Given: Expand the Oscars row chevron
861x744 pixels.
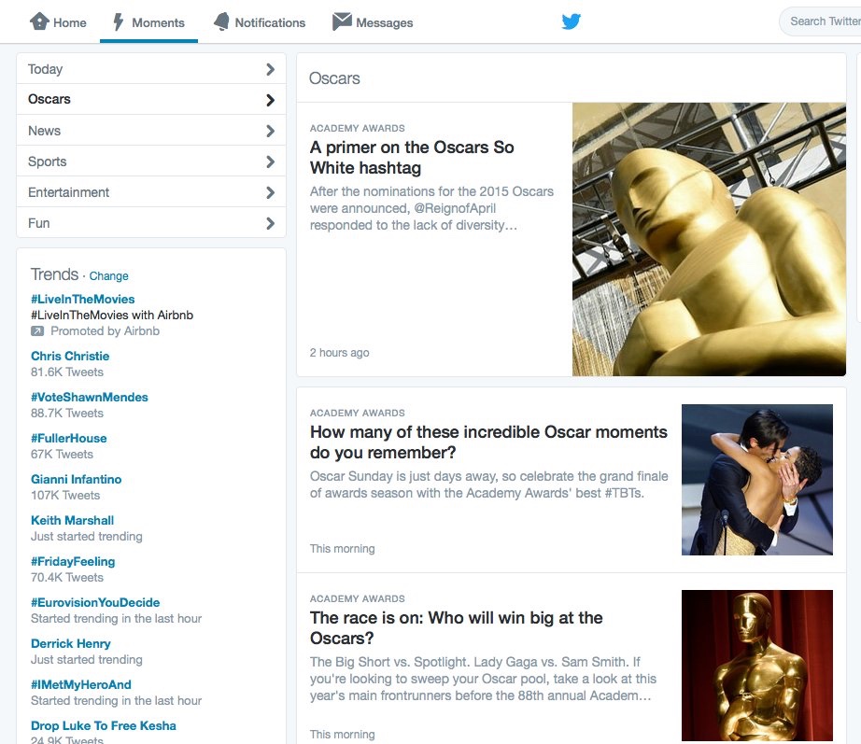Looking at the screenshot, I should (270, 100).
